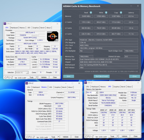Click Memory Latency value field in AIDA64
Viewport: 144px width, 140px height.
131,16
